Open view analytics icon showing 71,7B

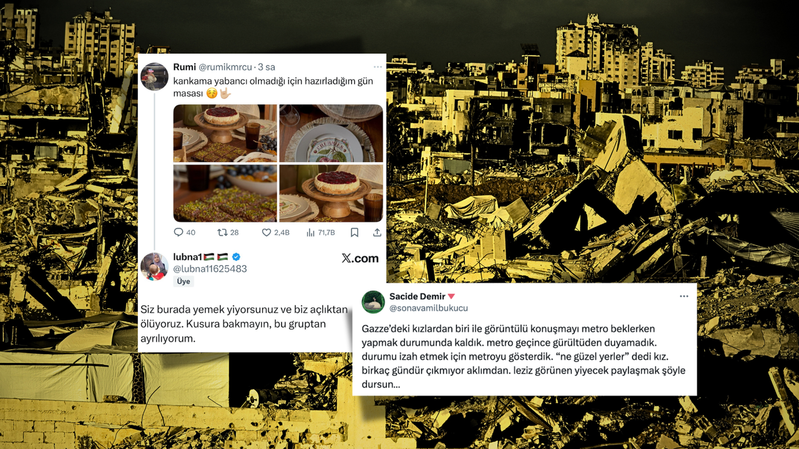[x=311, y=232]
